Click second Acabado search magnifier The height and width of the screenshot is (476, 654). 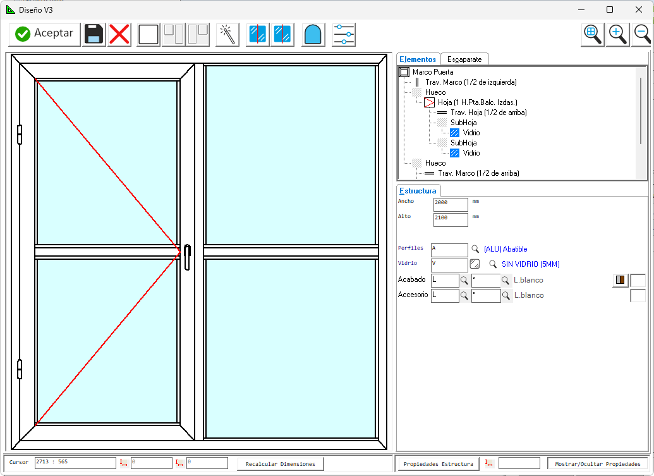click(x=506, y=280)
